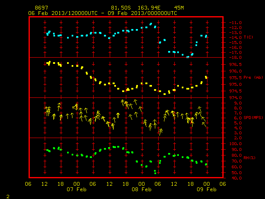This screenshot has height=199, width=265.
Task: Click the 163.94E longitude text
Action: pos(149,8)
